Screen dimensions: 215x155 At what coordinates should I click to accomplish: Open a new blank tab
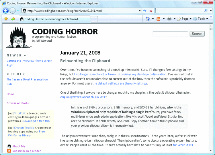point(94,19)
